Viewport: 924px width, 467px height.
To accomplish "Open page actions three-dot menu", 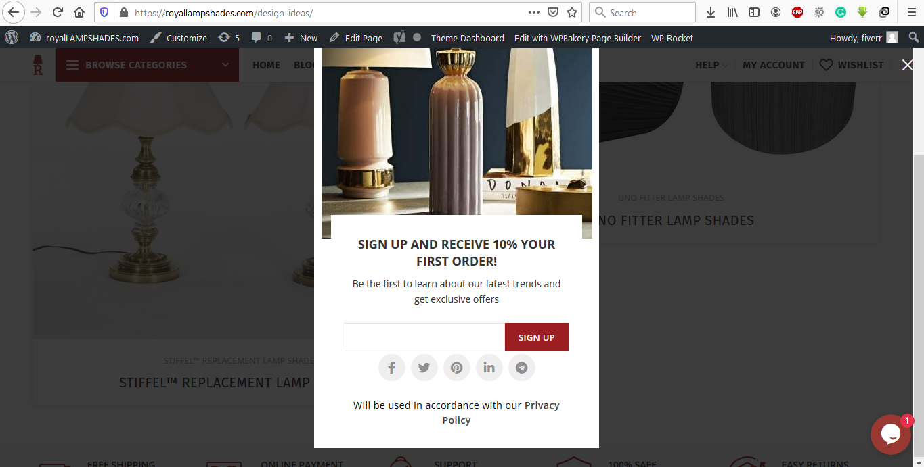I will pos(534,12).
